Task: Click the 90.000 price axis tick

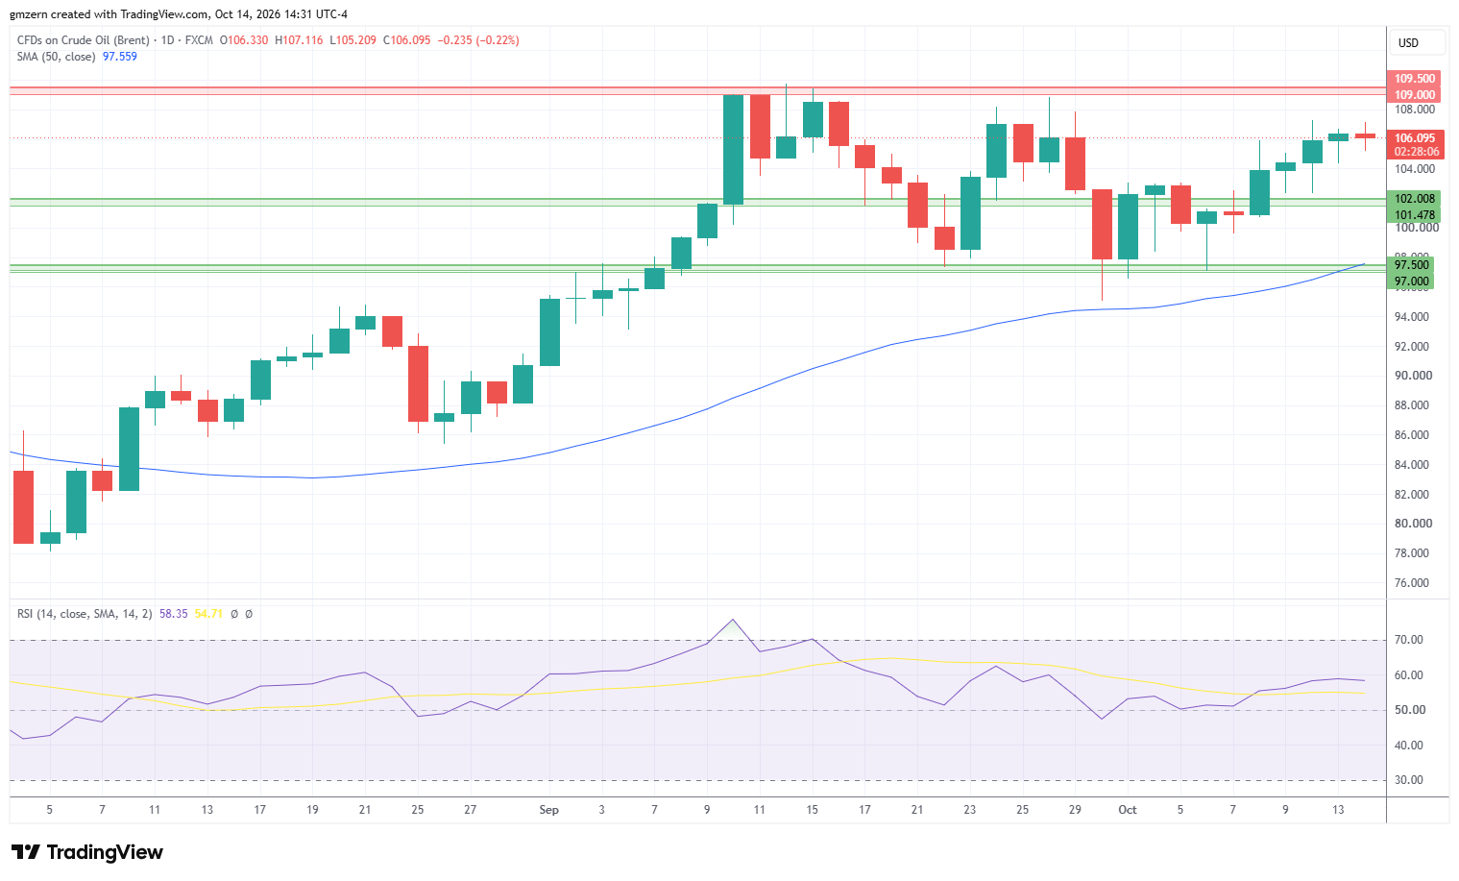Action: coord(1412,376)
